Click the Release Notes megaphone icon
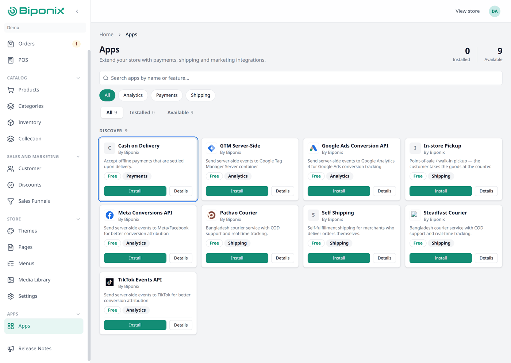The width and height of the screenshot is (511, 363). tap(11, 349)
